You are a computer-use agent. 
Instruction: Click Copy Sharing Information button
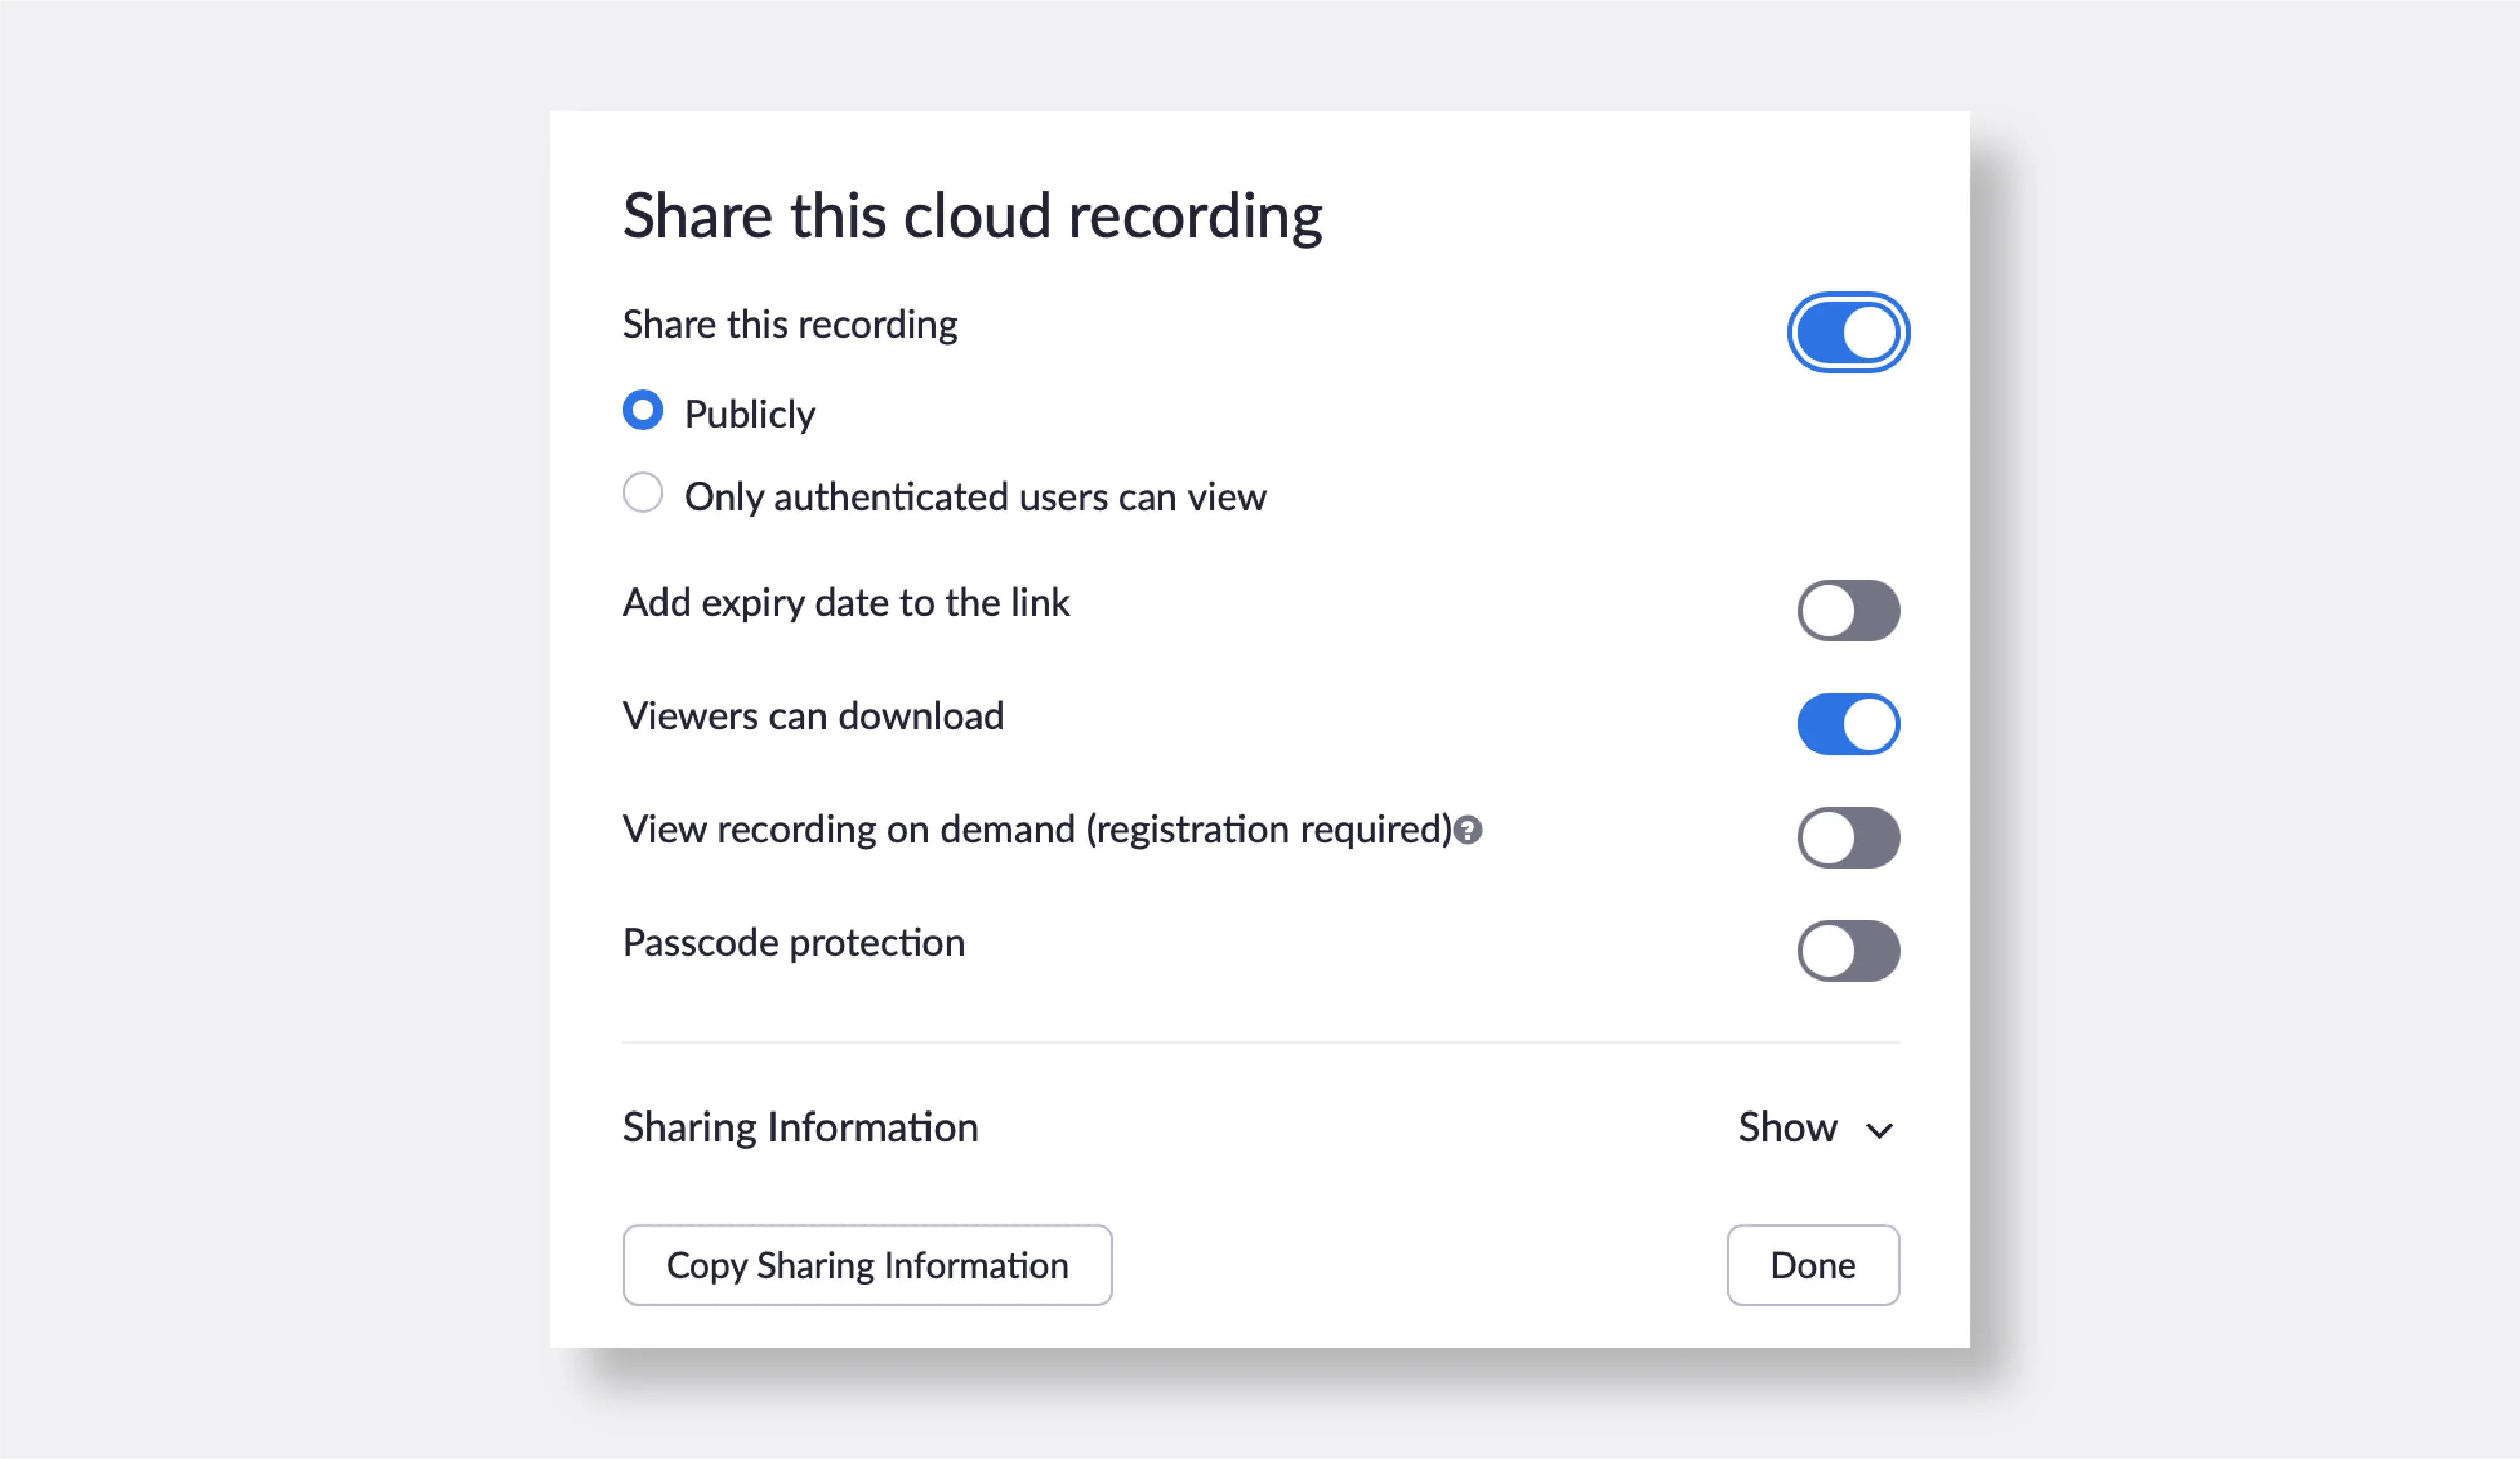[867, 1265]
